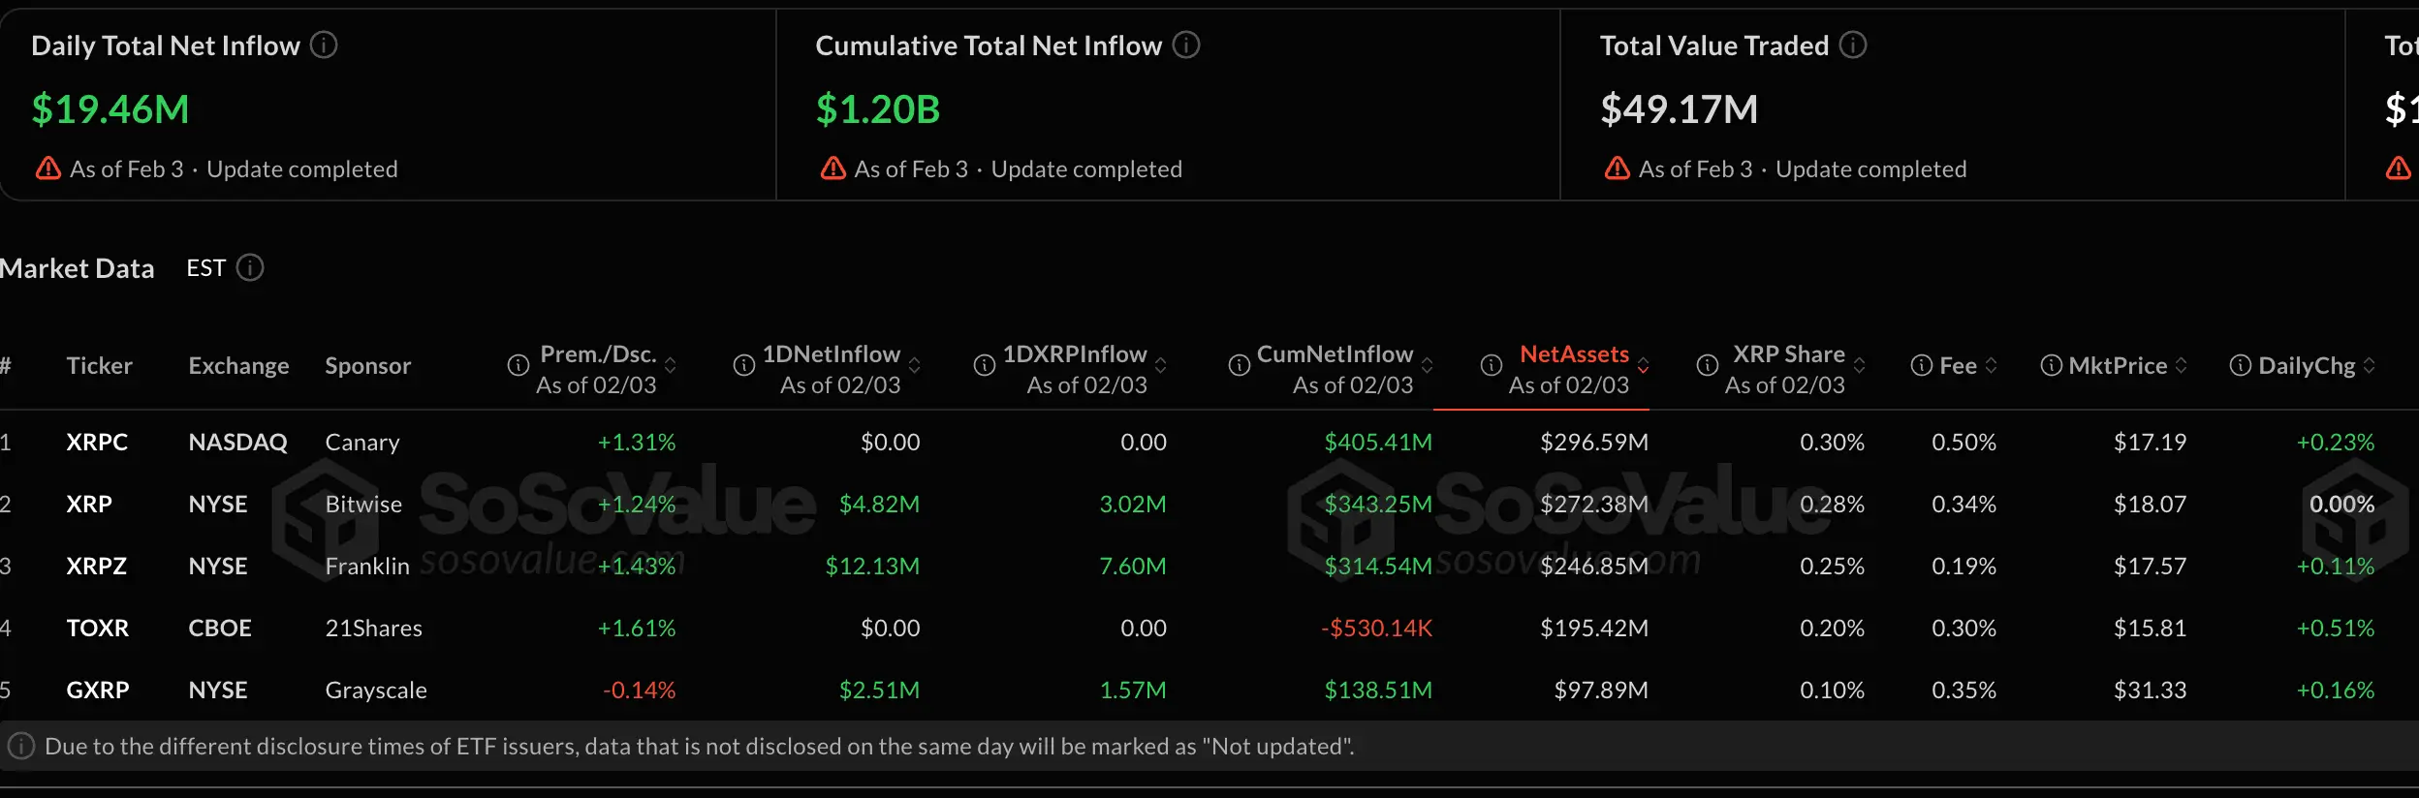The height and width of the screenshot is (798, 2419).
Task: Click the TOXR ticker link
Action: (x=98, y=629)
